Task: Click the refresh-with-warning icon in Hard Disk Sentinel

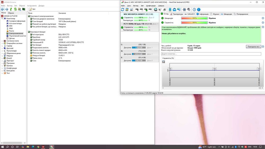Action: [x=127, y=10]
